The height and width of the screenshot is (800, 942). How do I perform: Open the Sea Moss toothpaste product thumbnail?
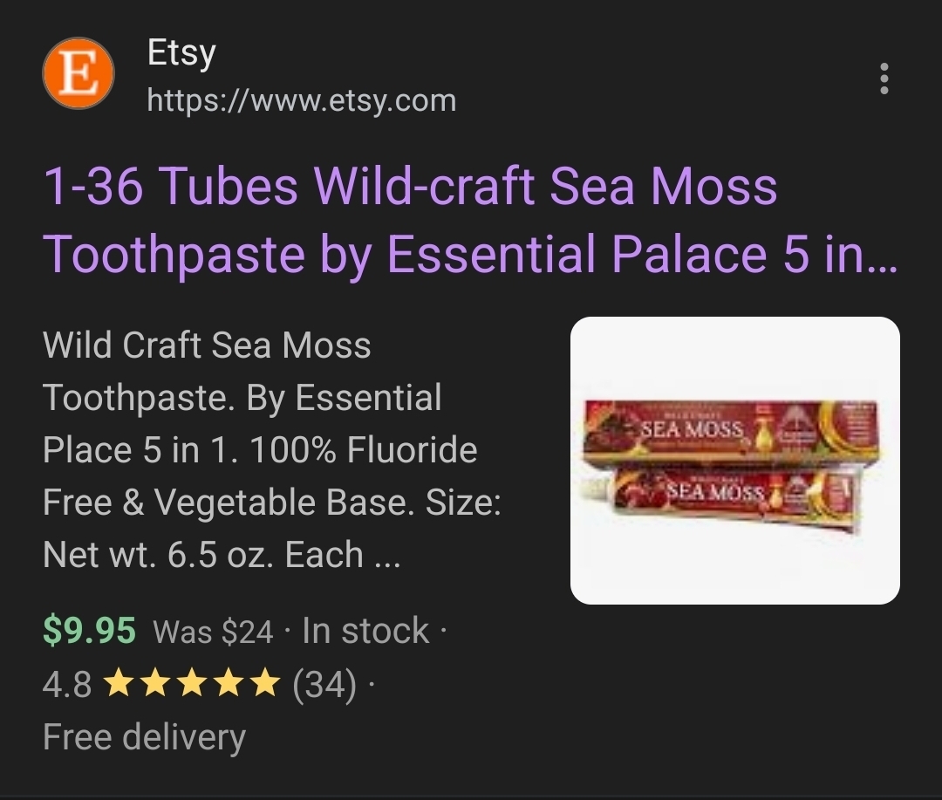[x=734, y=461]
